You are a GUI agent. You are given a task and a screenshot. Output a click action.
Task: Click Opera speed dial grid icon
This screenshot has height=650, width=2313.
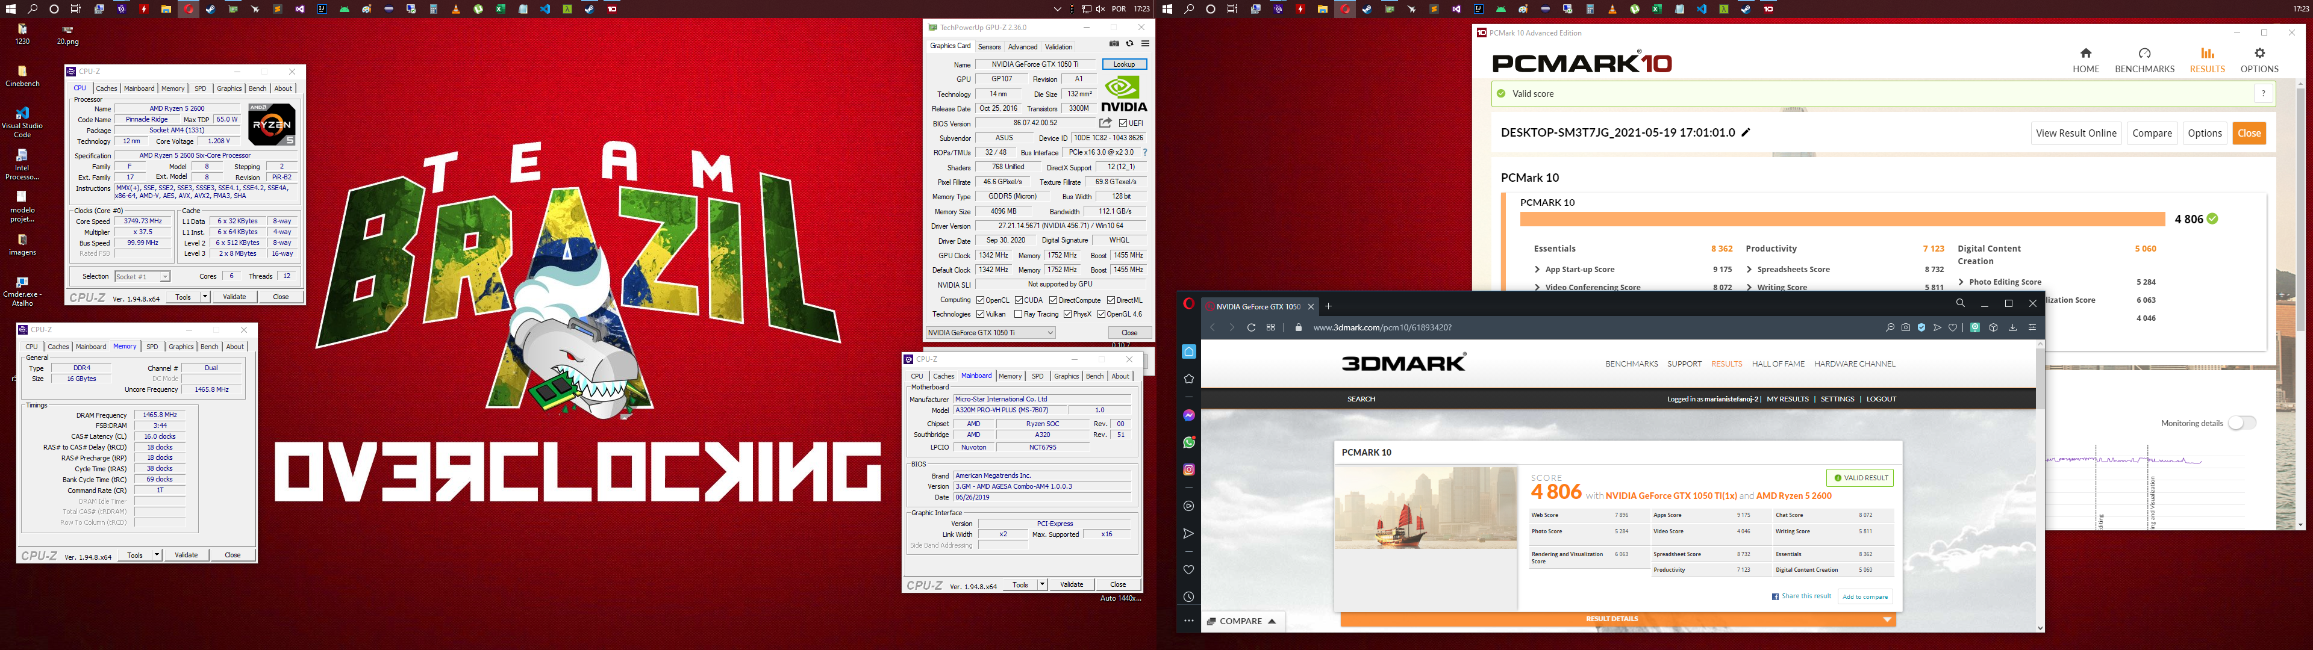(x=1270, y=327)
